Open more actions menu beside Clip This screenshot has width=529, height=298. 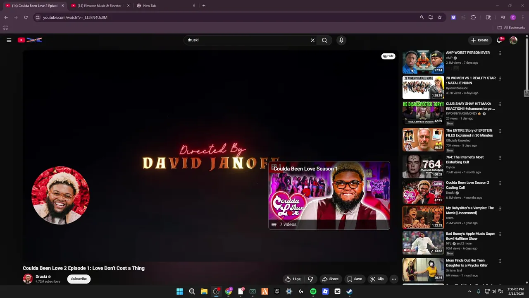[x=394, y=279]
